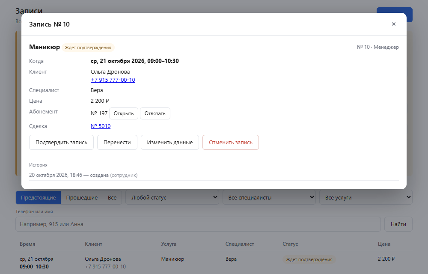Open deal link № 5010
The height and width of the screenshot is (274, 428).
click(101, 126)
